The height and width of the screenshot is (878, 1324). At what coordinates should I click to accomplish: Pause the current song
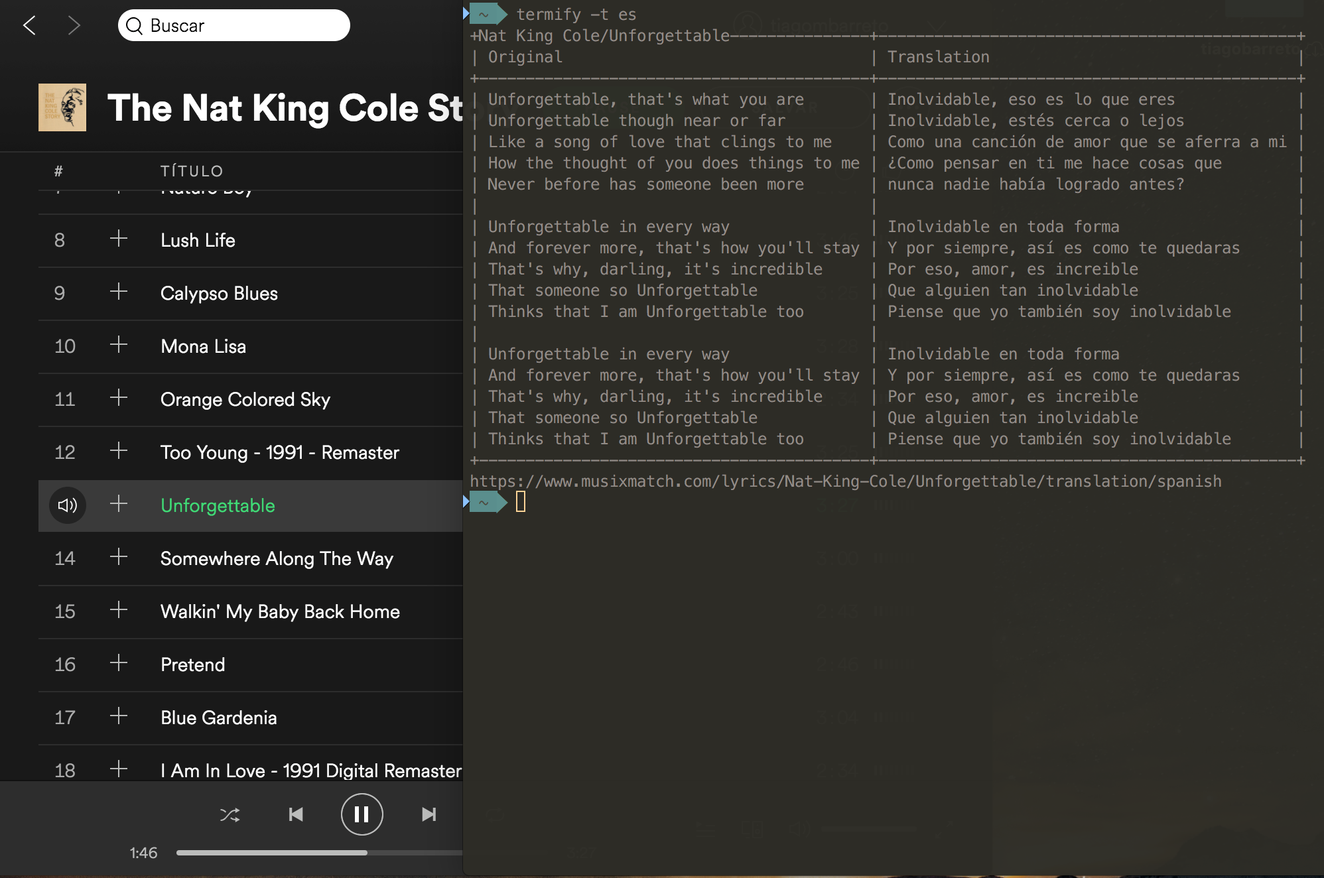tap(362, 814)
